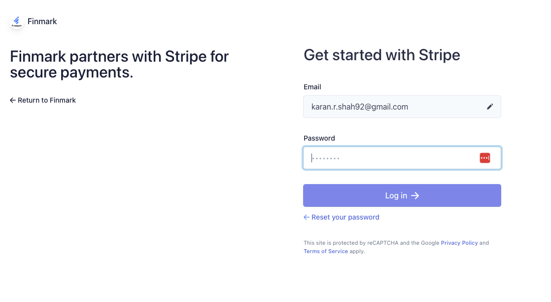
Task: Open the Terms of Service link
Action: pos(326,251)
